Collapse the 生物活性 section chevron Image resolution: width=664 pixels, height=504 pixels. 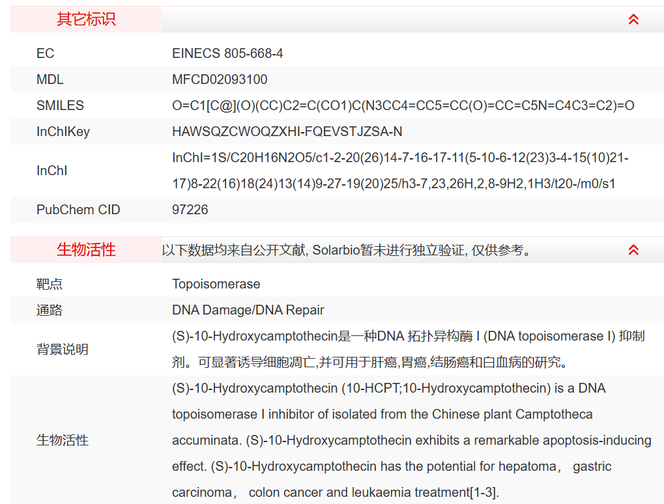(x=633, y=250)
